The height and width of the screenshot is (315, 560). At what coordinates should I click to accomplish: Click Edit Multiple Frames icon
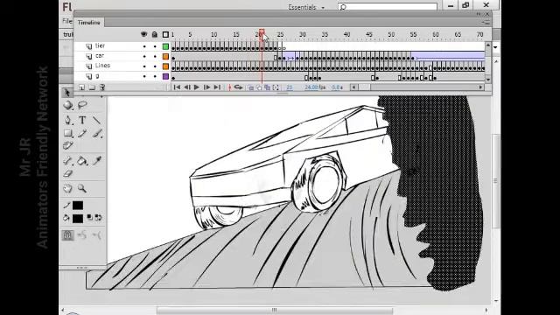pos(267,87)
